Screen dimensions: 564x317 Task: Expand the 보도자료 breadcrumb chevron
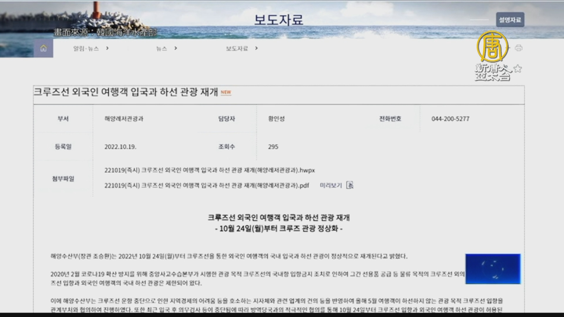256,48
